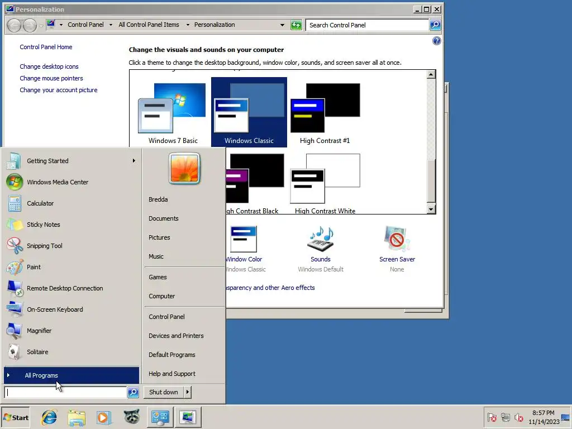Open Remote Desktop Connection

click(x=71, y=288)
